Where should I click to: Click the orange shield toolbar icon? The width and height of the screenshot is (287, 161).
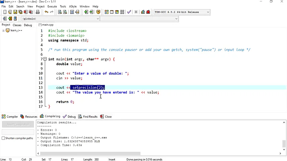click(x=98, y=12)
